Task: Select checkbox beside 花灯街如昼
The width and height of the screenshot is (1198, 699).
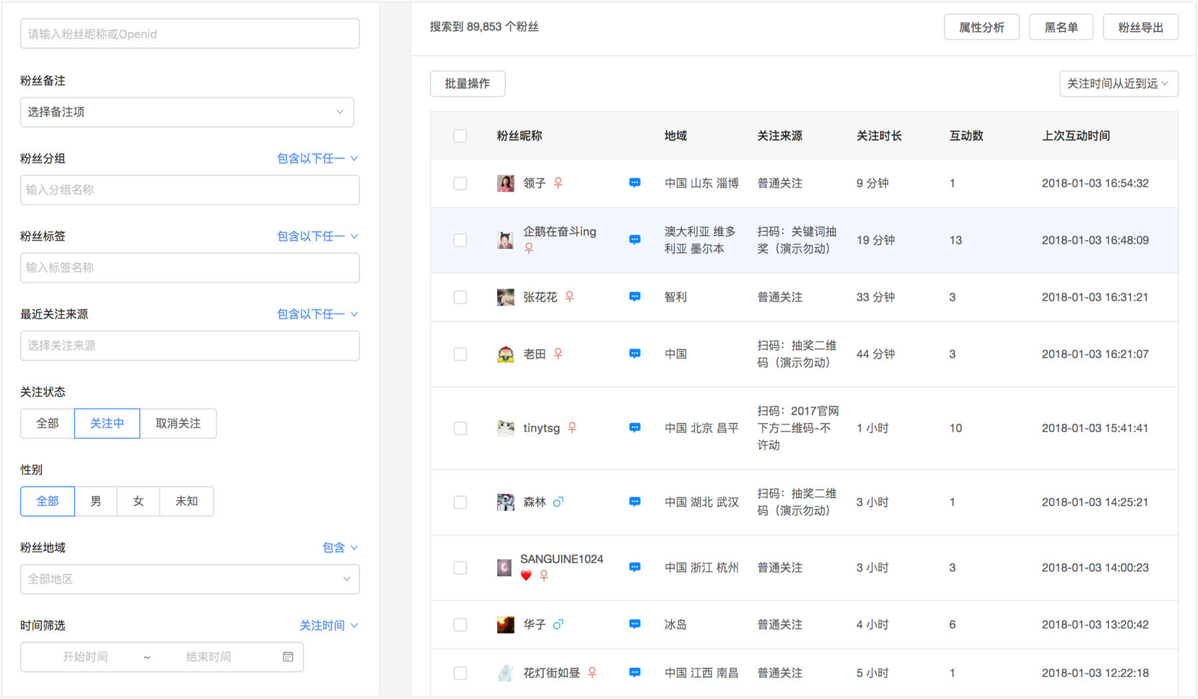Action: pyautogui.click(x=460, y=673)
